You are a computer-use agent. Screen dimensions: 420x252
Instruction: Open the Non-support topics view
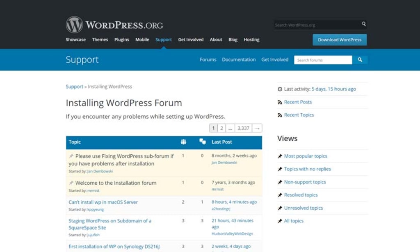(305, 182)
